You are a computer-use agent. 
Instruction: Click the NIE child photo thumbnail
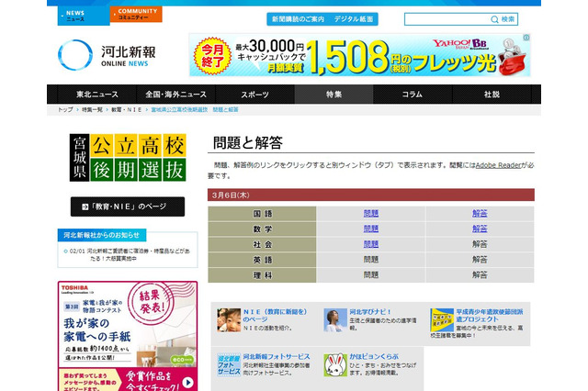coord(229,320)
